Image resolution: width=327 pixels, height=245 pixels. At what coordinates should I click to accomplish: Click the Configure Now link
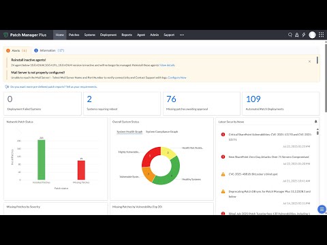(x=177, y=78)
